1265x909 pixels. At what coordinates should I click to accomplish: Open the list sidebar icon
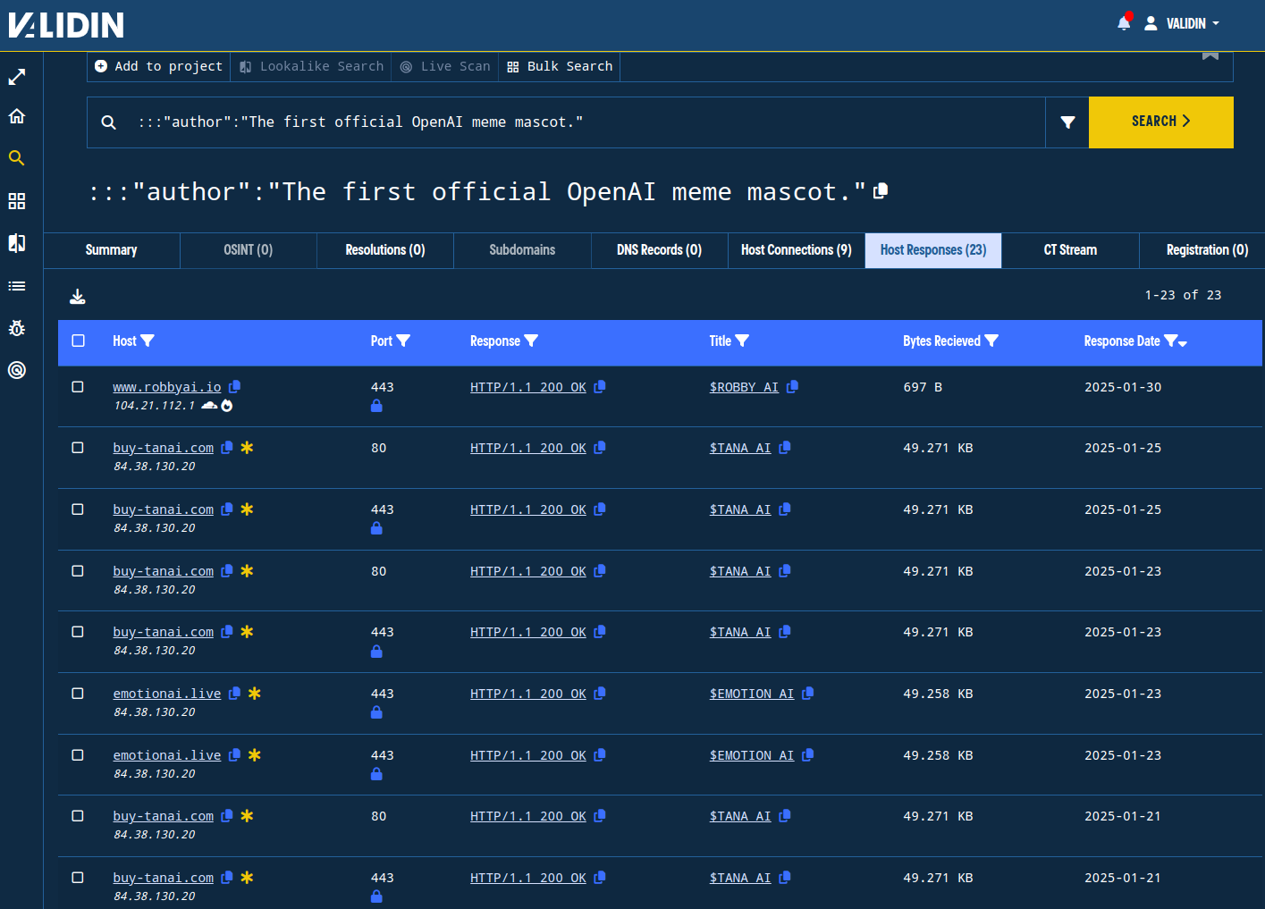click(17, 286)
